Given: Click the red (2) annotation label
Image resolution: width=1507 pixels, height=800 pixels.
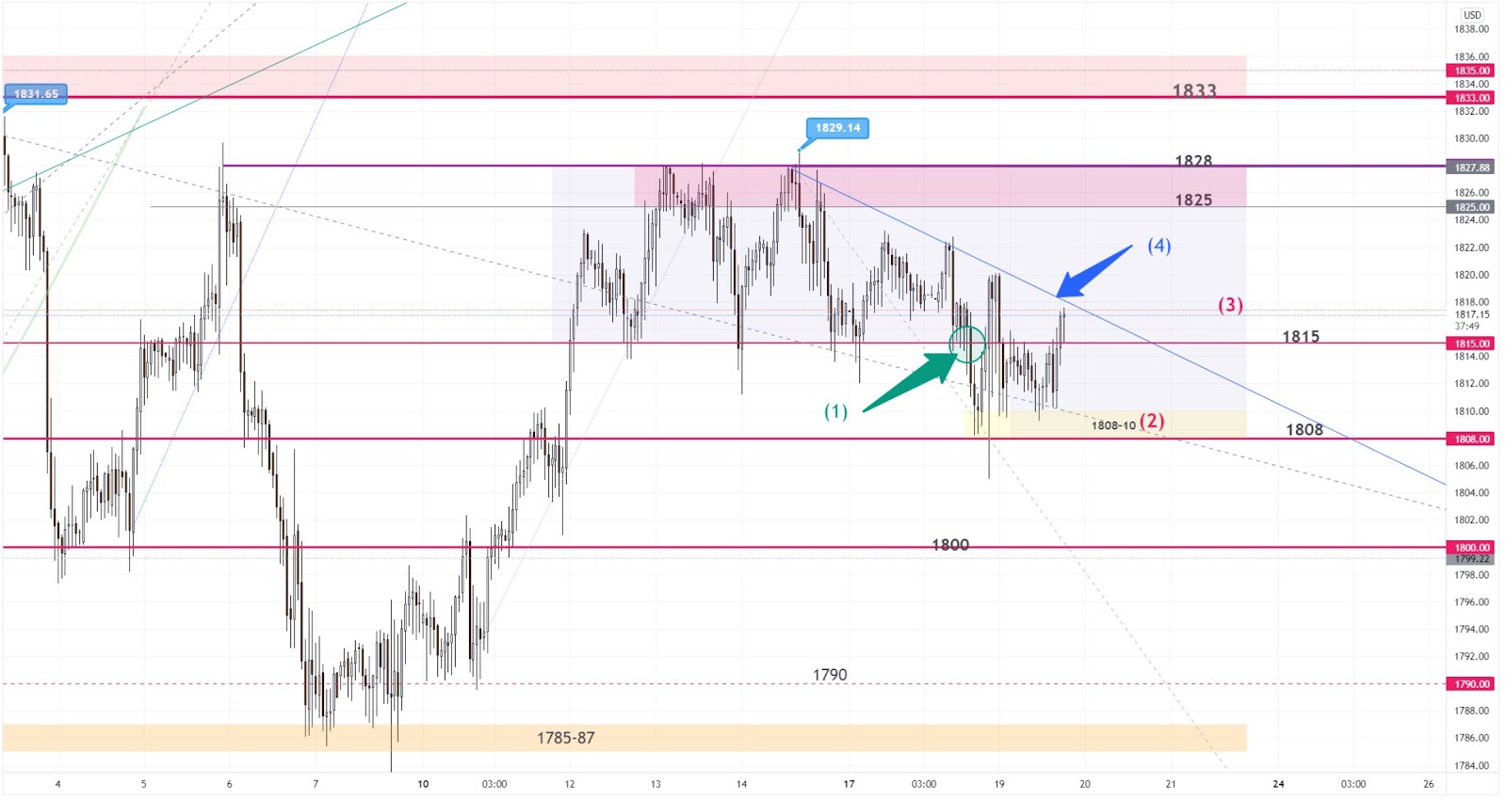Looking at the screenshot, I should point(1152,421).
